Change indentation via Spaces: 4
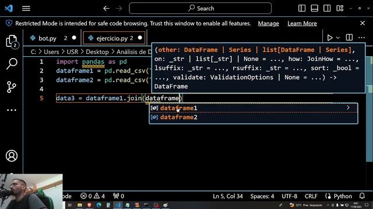The height and width of the screenshot is (209, 373). click(262, 196)
